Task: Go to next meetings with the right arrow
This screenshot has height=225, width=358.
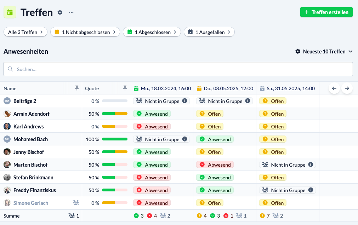Action: (x=347, y=88)
